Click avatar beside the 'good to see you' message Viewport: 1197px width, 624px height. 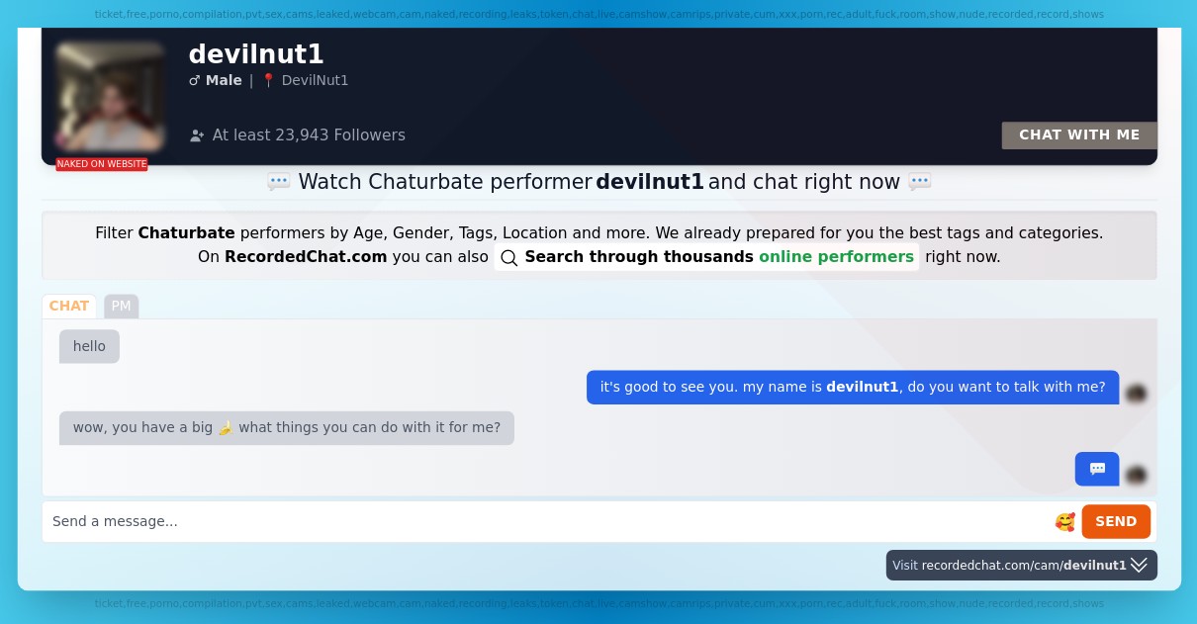[x=1136, y=394]
